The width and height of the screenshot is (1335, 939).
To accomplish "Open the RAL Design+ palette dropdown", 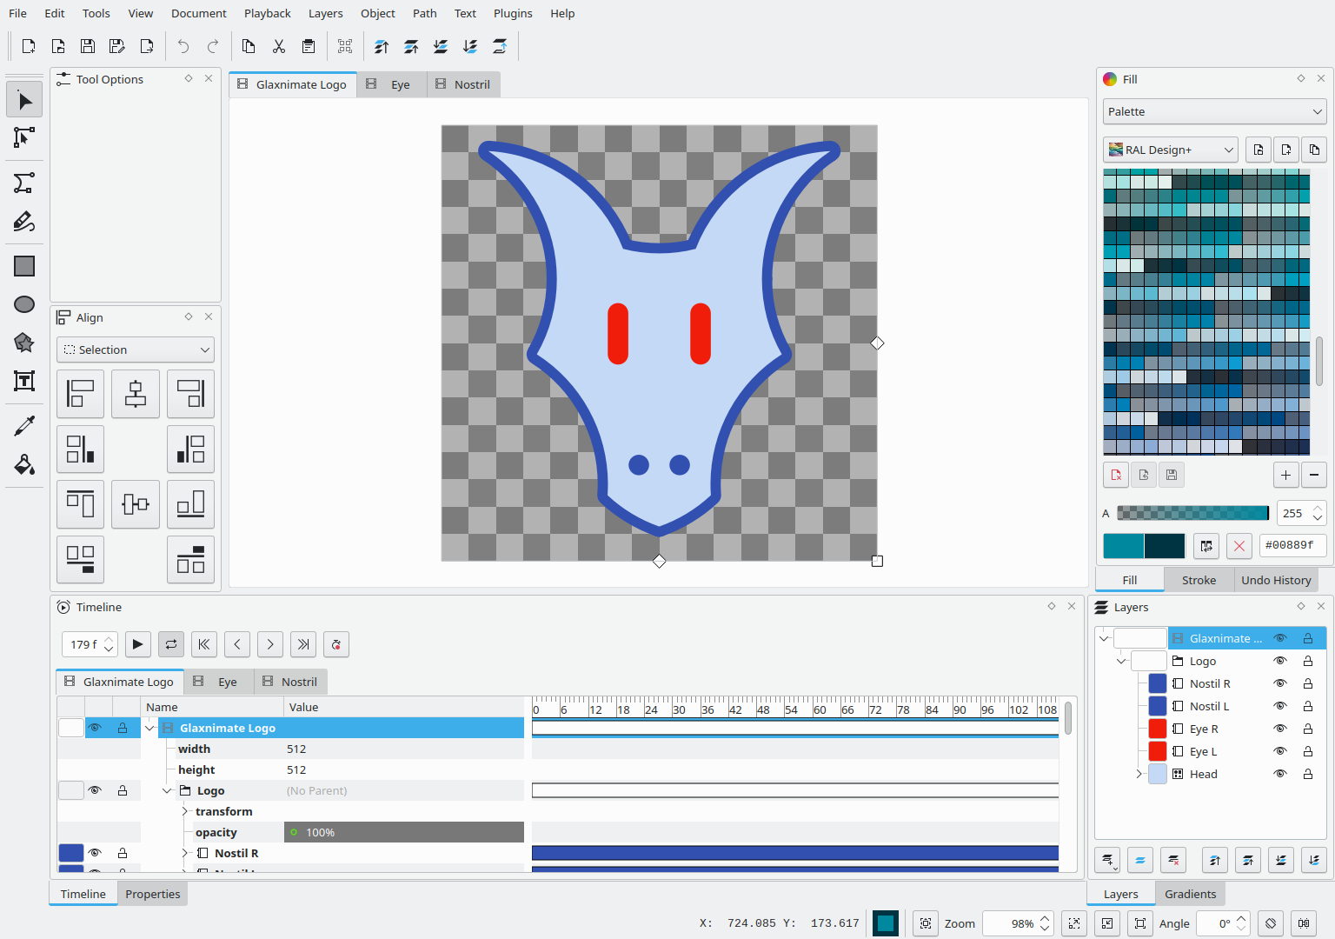I will coord(1170,150).
